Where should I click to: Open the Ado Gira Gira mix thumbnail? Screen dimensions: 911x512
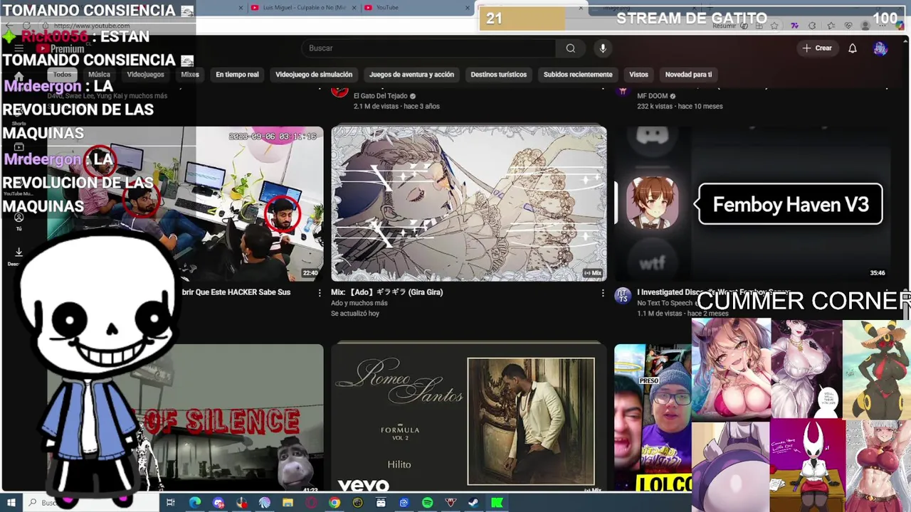[x=469, y=204]
